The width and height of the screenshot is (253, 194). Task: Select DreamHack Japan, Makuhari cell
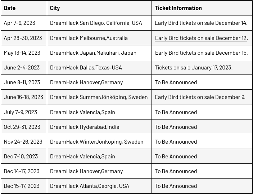[99, 53]
